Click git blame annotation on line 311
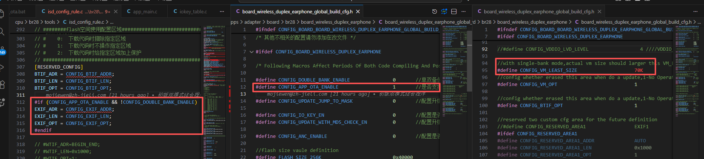 [122, 95]
